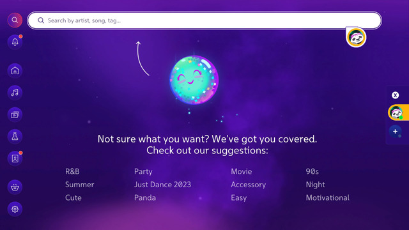Screen dimensions: 409x230
Task: Open notifications bell icon
Action: coord(15,42)
